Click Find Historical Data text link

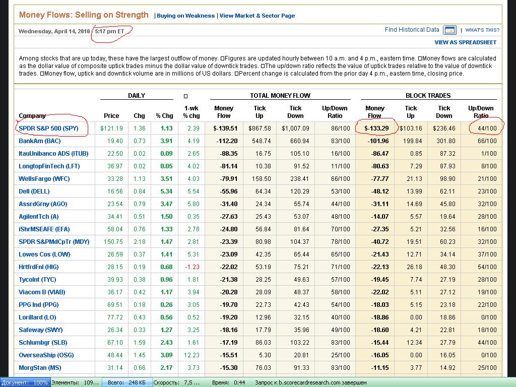pyautogui.click(x=412, y=30)
